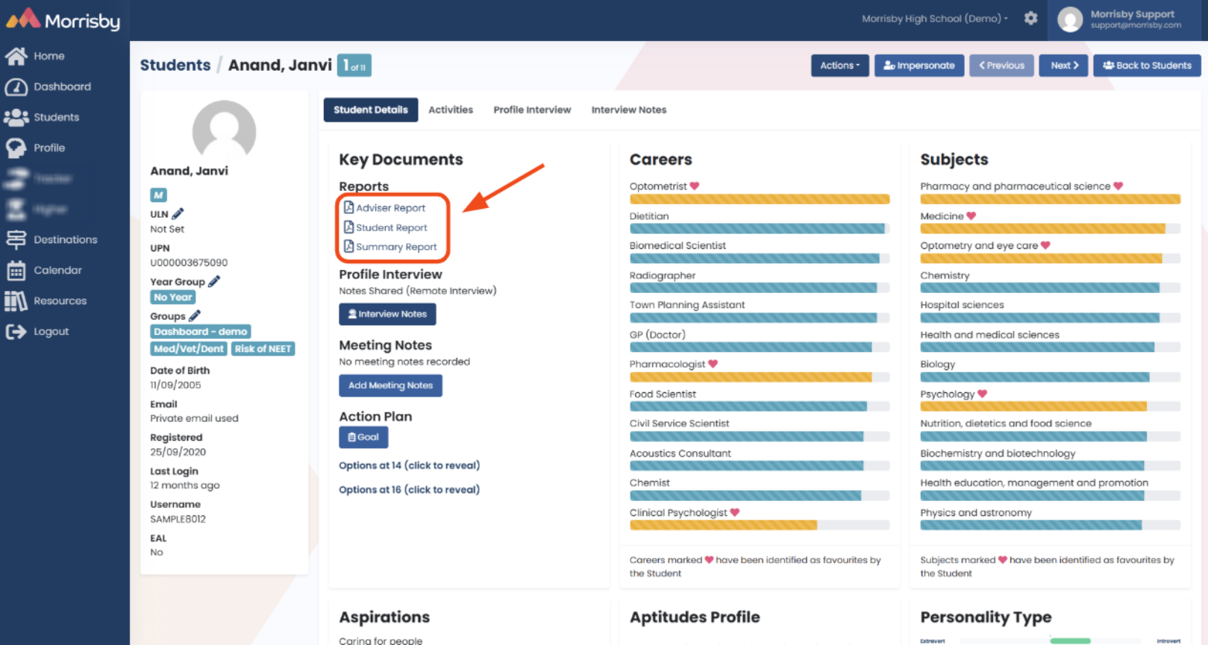Click the Students breadcrumb link
Screen dimensions: 1208x645
[x=175, y=65]
